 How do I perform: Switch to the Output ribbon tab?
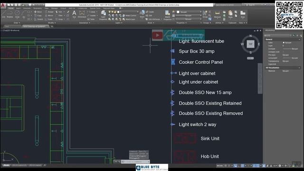pyautogui.click(x=63, y=9)
